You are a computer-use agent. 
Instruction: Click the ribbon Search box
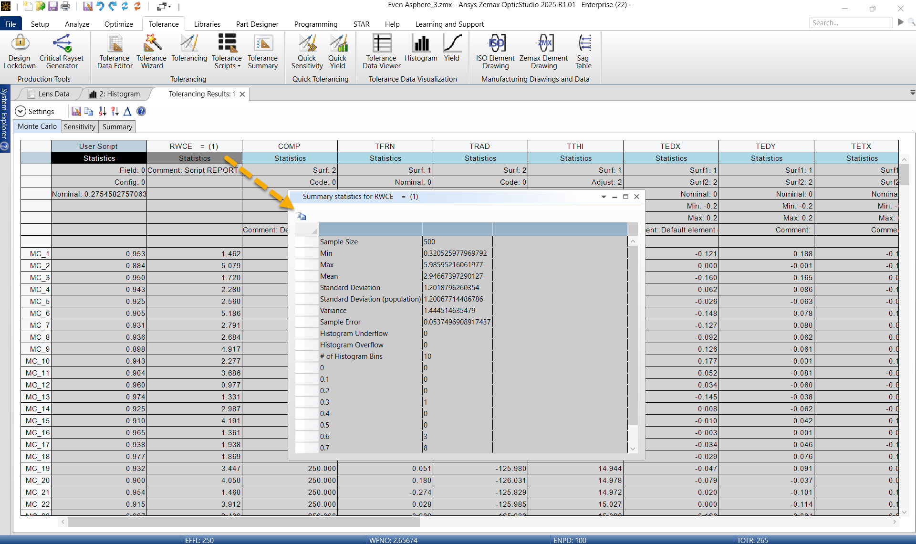851,22
